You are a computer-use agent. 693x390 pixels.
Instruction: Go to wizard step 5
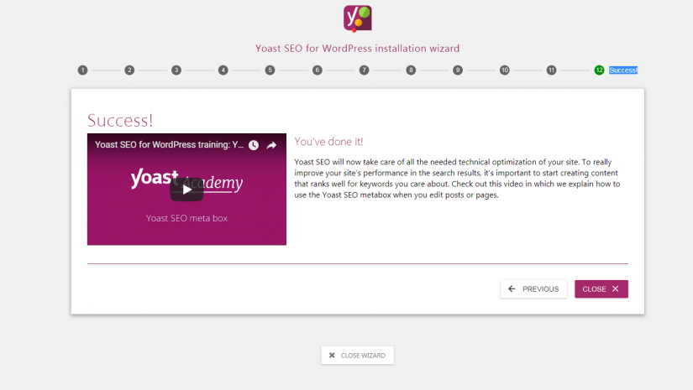(x=270, y=70)
